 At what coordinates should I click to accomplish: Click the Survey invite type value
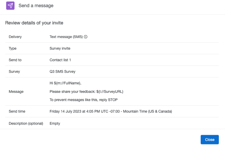[x=60, y=48]
